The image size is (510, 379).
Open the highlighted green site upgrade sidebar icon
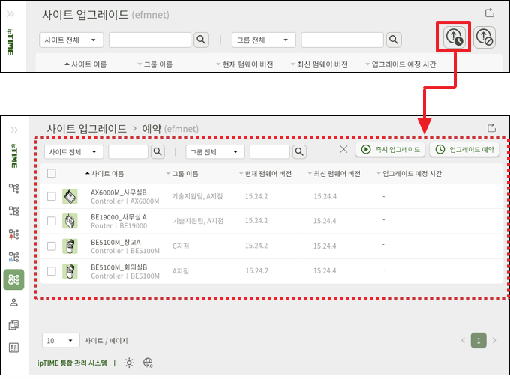(13, 279)
